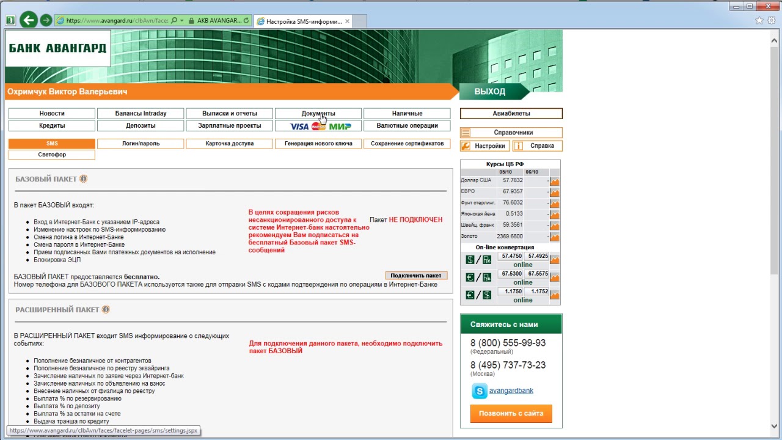Open the chart for Швейц. франк rate

pyautogui.click(x=554, y=225)
